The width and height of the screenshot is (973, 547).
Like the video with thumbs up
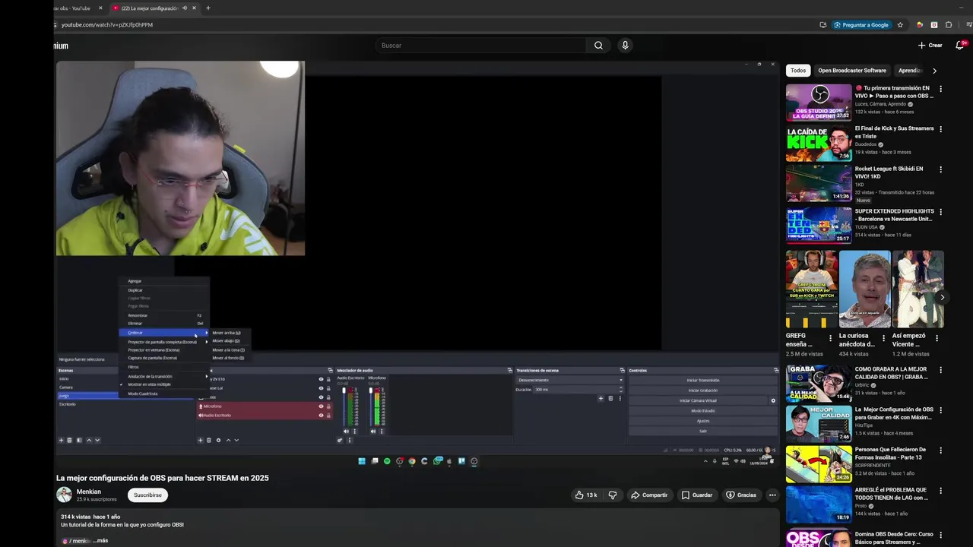(x=586, y=495)
